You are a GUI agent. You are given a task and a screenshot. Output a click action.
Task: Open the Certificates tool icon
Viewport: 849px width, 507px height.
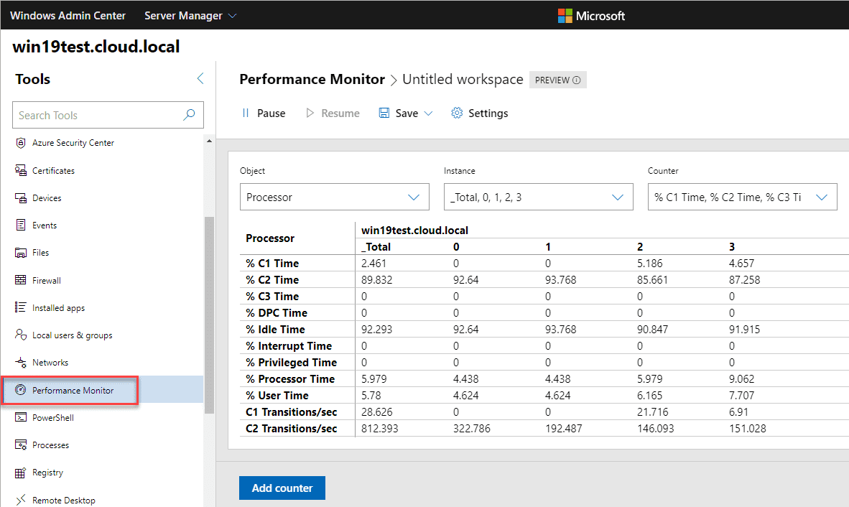click(x=20, y=170)
